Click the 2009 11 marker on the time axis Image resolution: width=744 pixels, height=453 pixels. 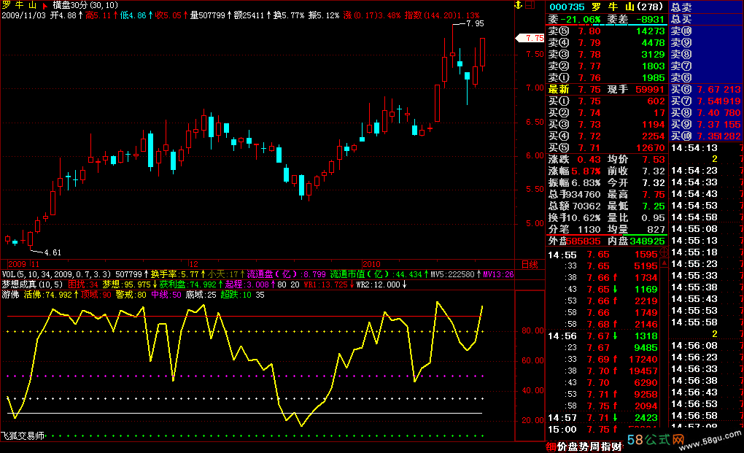pos(24,264)
